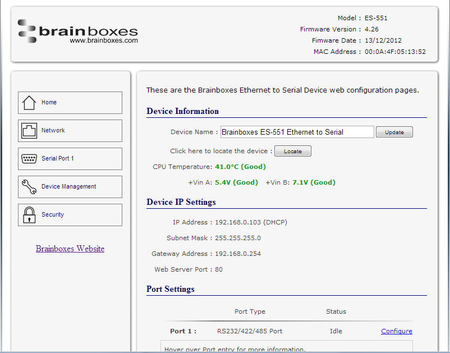Click the Idle status for Port 1
The height and width of the screenshot is (353, 450).
pyautogui.click(x=336, y=331)
